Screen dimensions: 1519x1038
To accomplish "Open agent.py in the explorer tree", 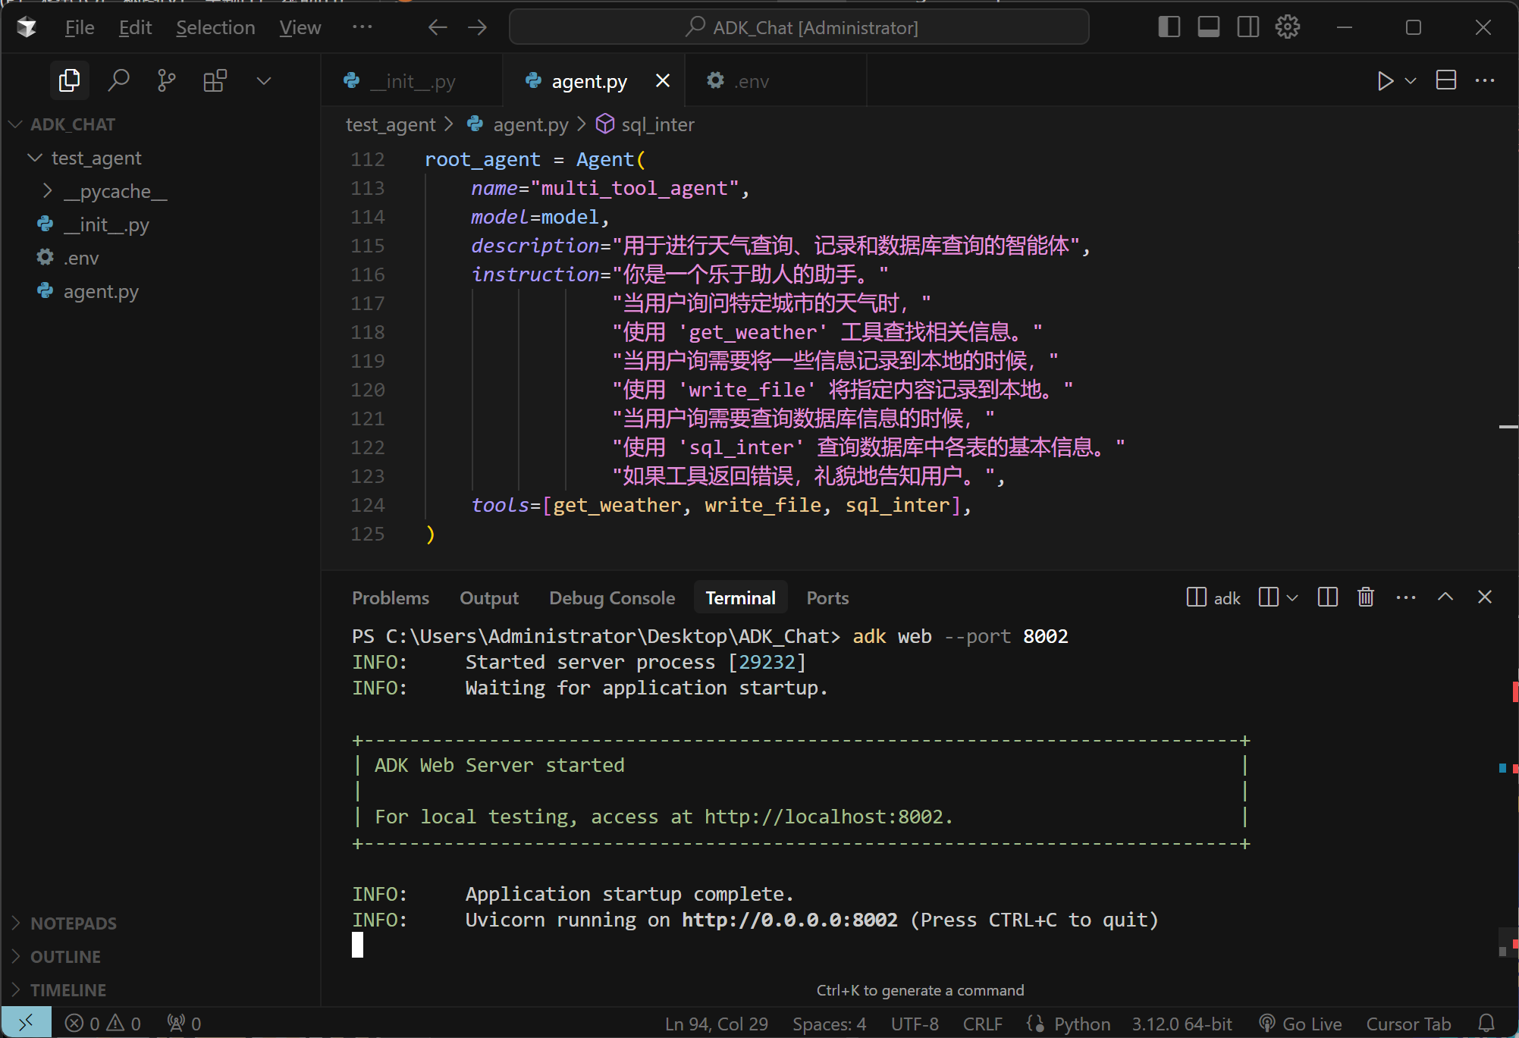I will [160, 291].
